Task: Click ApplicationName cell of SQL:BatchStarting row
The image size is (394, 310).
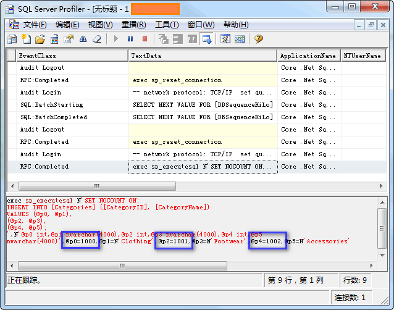Action: [309, 105]
